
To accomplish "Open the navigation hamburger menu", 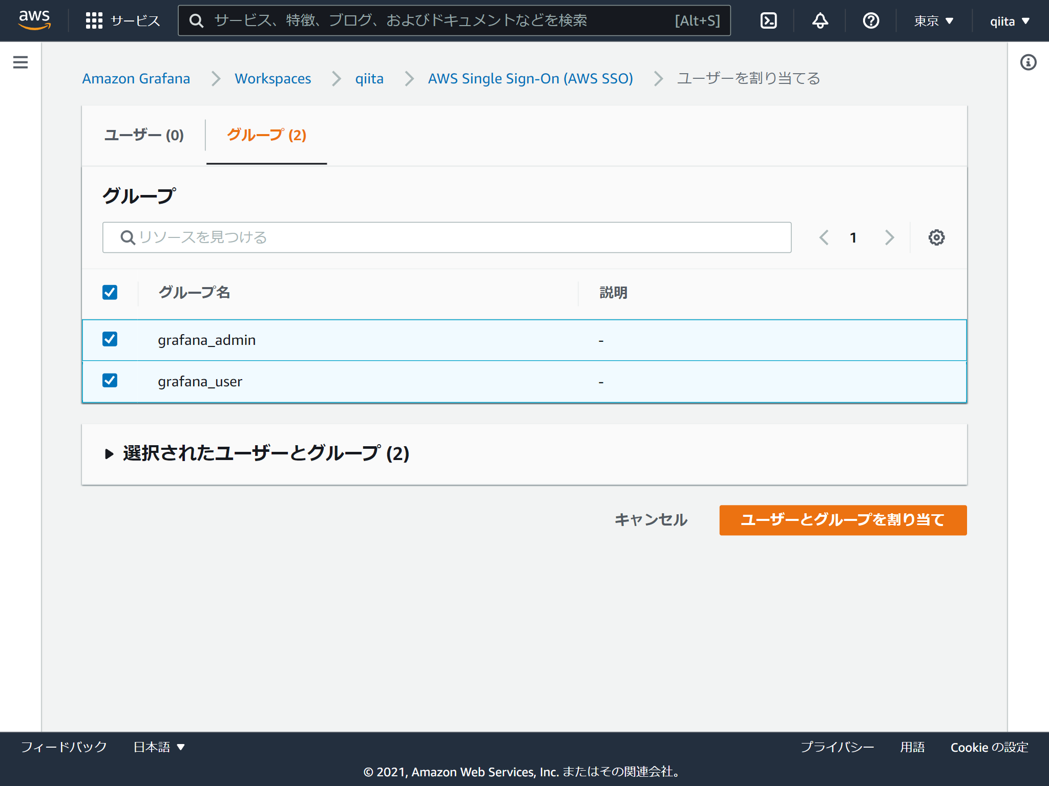I will [x=20, y=62].
